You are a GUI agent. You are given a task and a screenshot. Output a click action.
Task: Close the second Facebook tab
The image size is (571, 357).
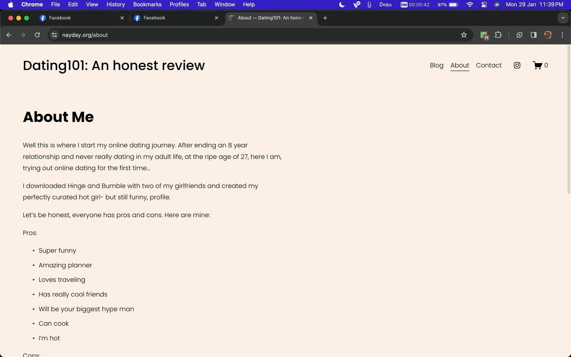coord(216,18)
